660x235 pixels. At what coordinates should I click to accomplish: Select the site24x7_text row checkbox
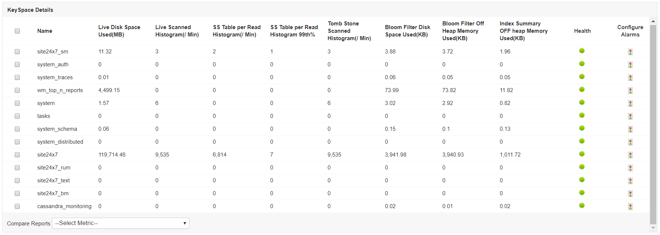tap(17, 180)
